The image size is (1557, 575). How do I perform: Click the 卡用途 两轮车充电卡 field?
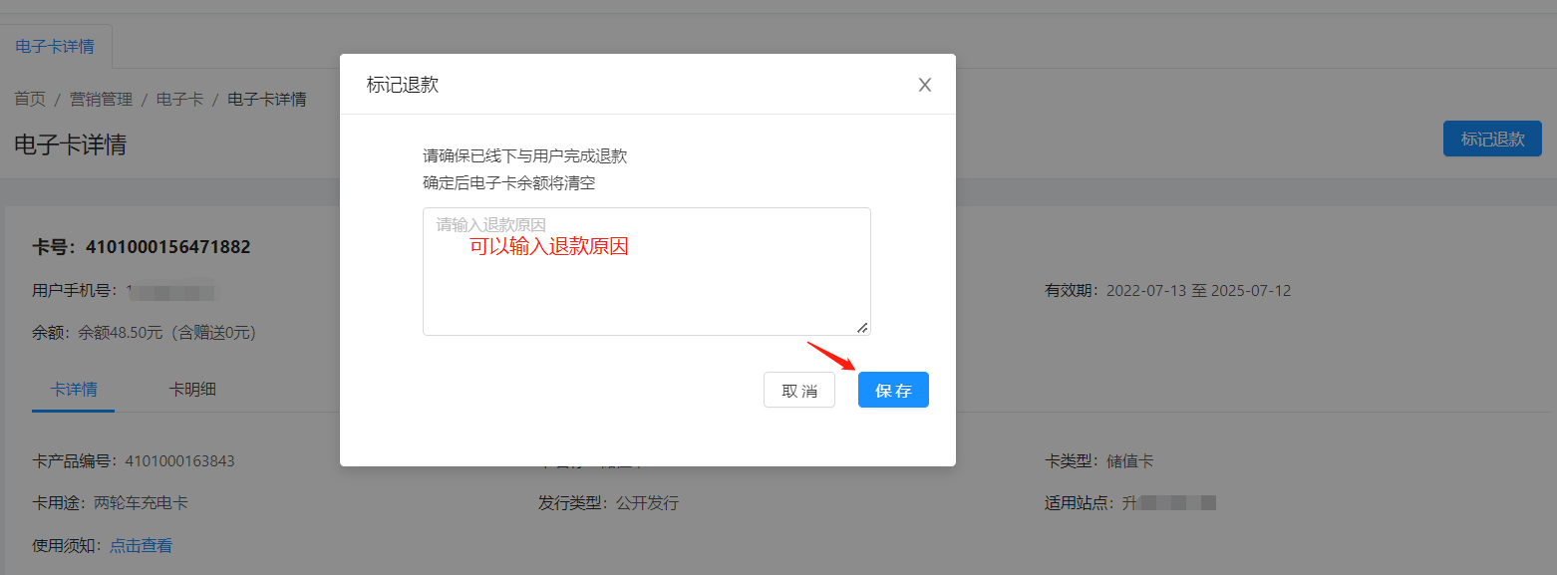click(x=141, y=502)
